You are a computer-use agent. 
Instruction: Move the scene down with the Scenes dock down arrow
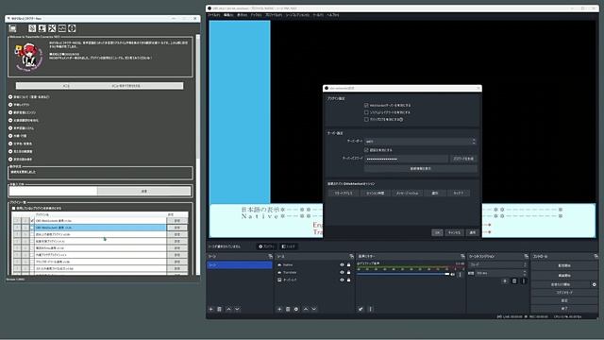(237, 309)
